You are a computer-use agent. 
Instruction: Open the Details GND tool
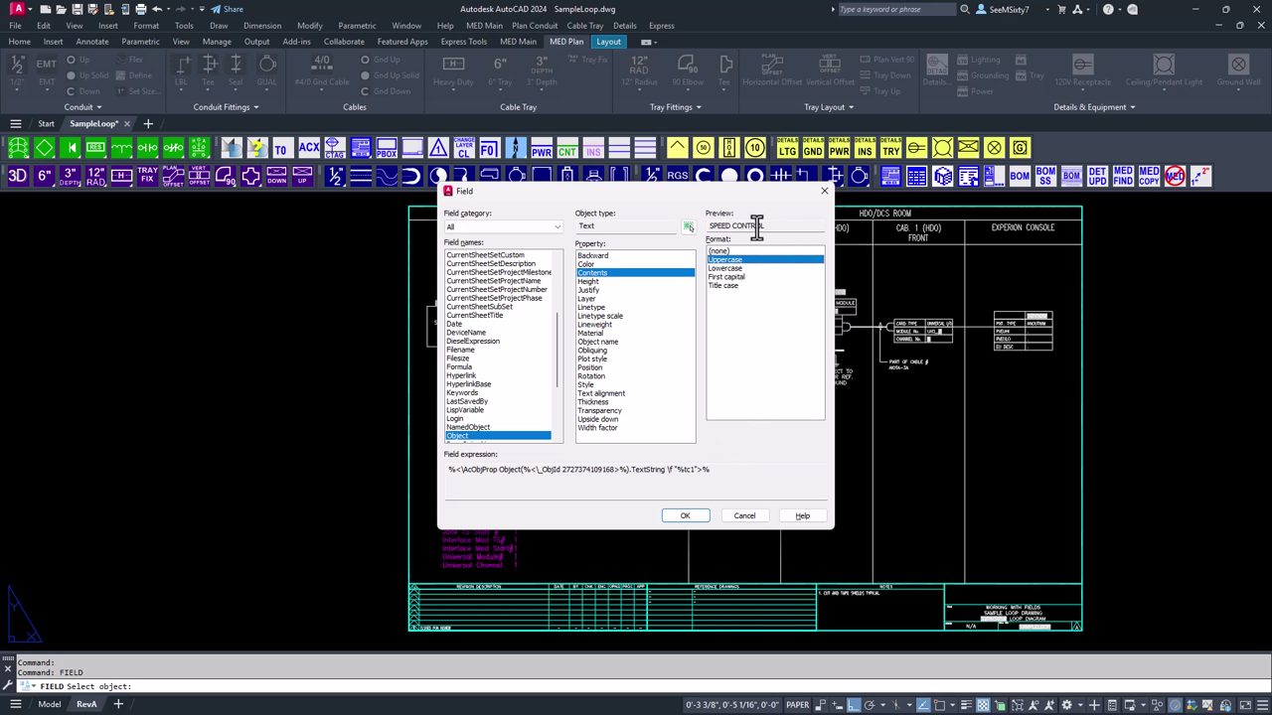(813, 148)
